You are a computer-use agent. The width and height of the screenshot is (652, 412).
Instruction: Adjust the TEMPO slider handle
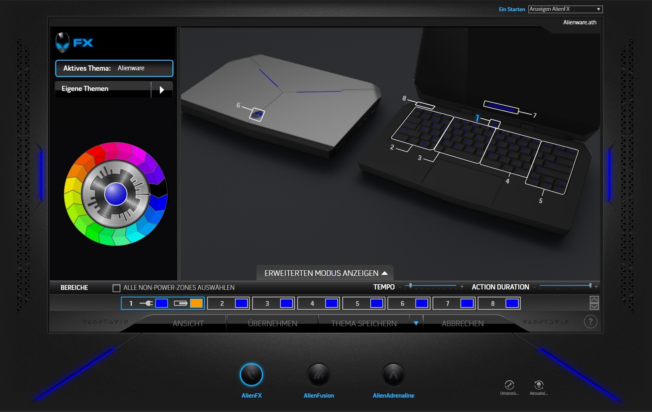tap(411, 286)
